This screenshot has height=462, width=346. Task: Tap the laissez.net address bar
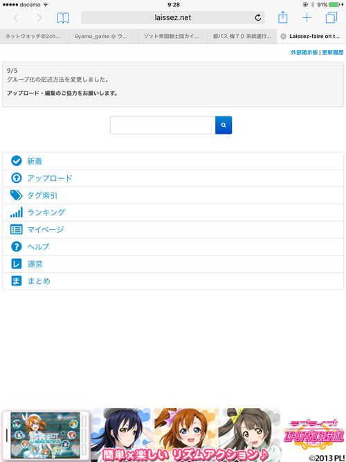[173, 18]
